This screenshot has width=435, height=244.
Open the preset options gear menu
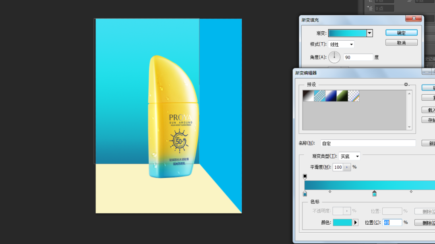(x=406, y=85)
